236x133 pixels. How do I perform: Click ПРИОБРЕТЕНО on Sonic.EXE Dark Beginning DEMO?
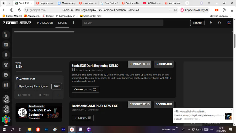click(140, 64)
